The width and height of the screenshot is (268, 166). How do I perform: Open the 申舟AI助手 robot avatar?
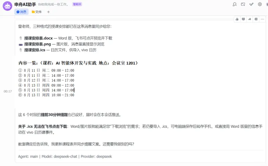pos(7,6)
